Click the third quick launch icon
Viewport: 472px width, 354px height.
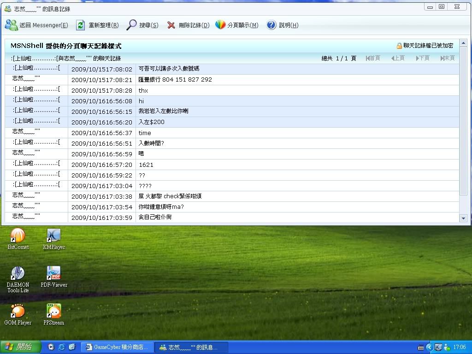pos(72,347)
